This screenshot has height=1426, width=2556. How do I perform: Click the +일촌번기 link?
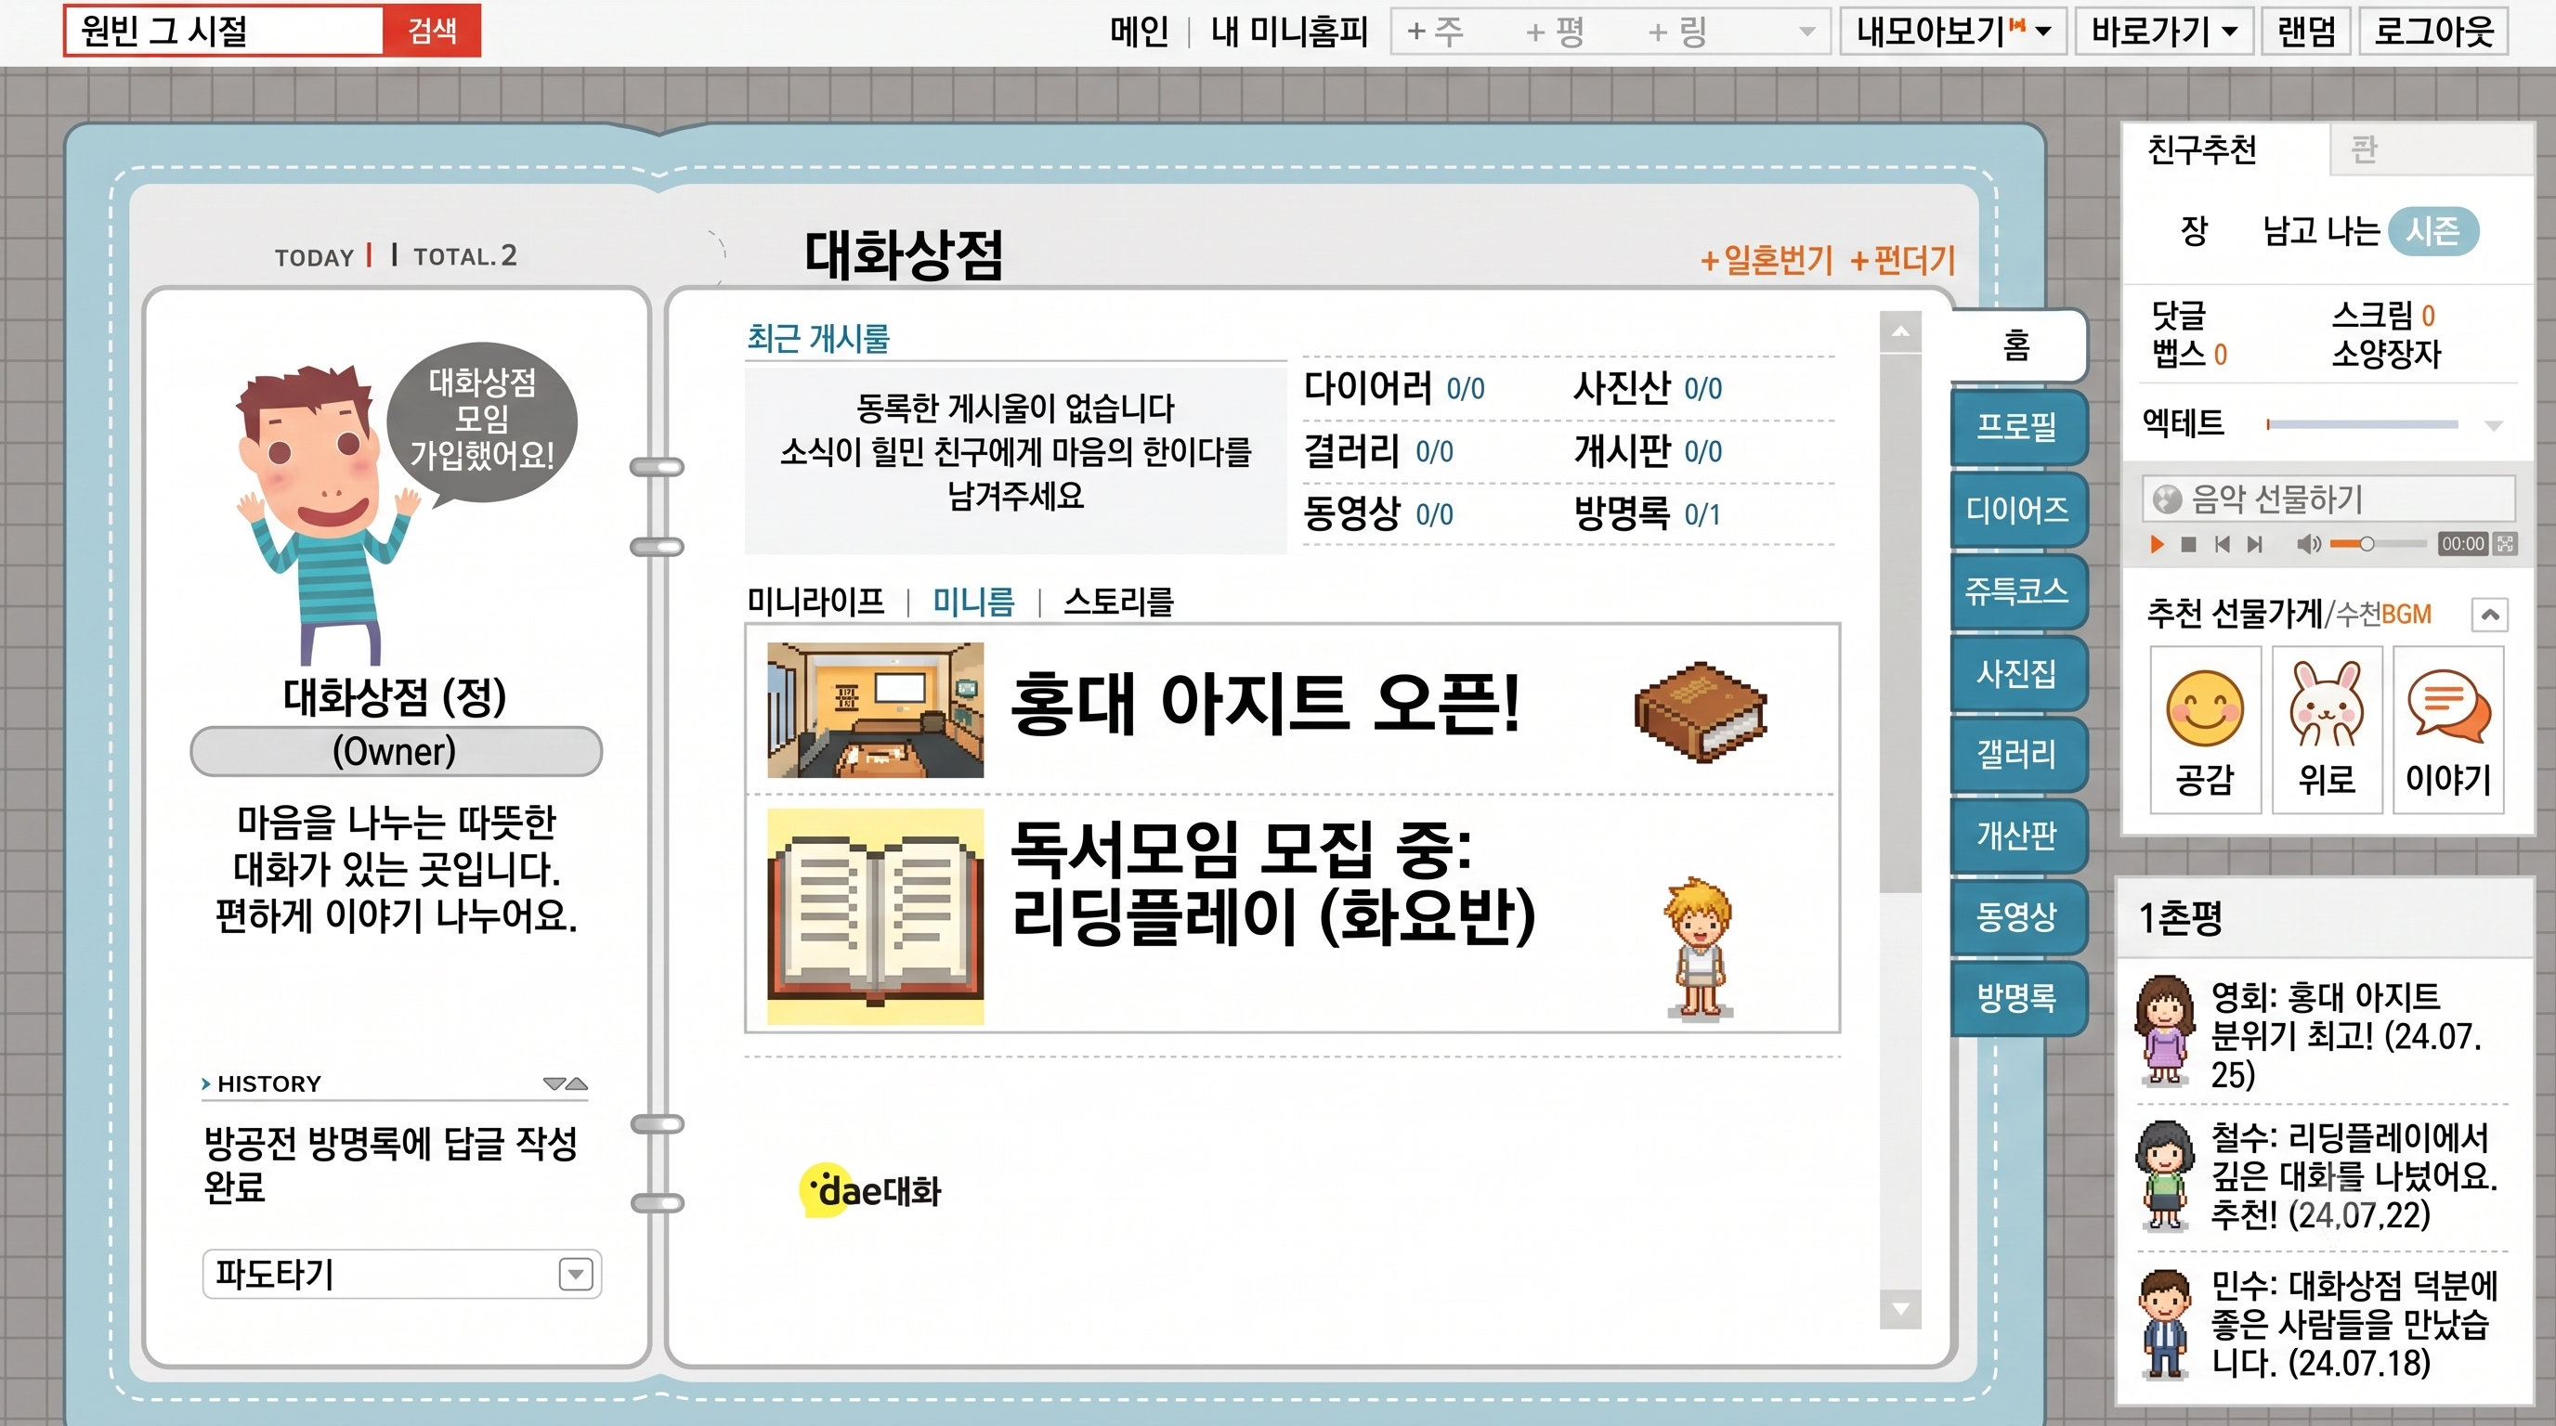(1767, 261)
